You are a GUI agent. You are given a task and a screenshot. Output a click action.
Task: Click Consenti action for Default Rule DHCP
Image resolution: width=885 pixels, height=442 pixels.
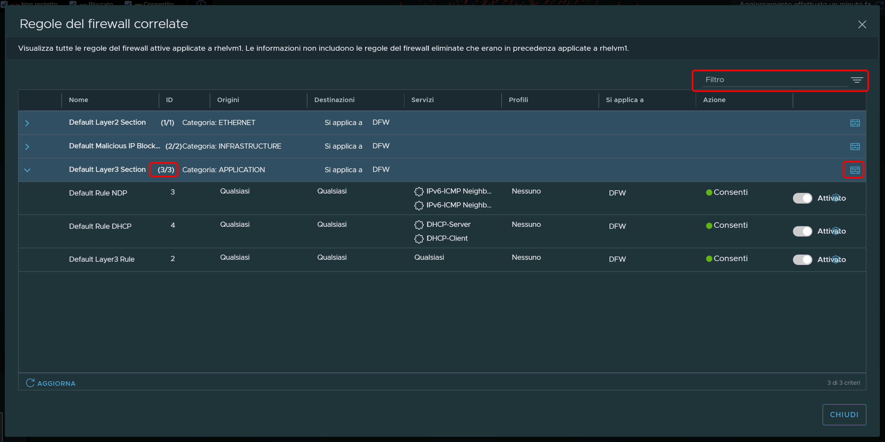click(x=730, y=225)
